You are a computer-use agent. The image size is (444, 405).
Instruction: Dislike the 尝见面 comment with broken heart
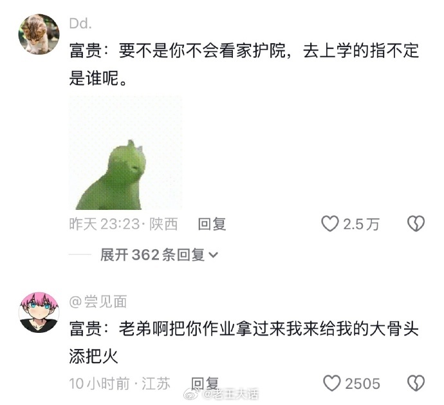(416, 383)
